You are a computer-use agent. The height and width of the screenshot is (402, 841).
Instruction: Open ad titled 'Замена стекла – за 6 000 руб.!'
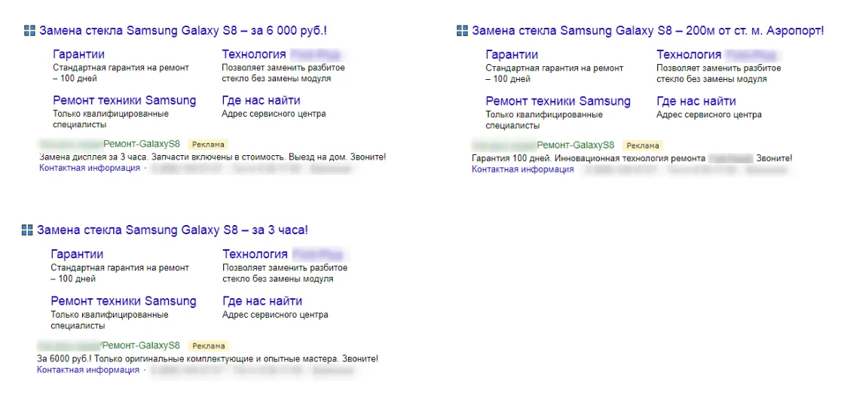pyautogui.click(x=183, y=31)
